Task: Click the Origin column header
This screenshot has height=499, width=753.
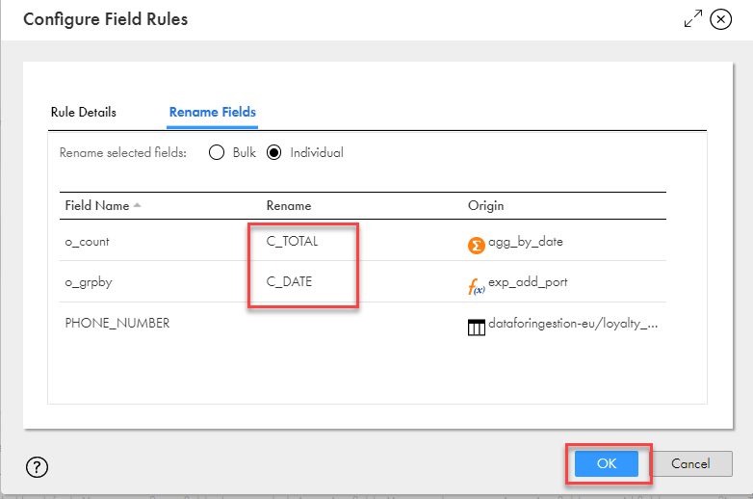Action: click(x=485, y=205)
